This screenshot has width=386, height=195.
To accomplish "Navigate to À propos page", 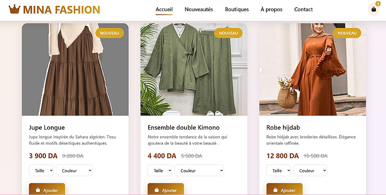I will click(271, 9).
